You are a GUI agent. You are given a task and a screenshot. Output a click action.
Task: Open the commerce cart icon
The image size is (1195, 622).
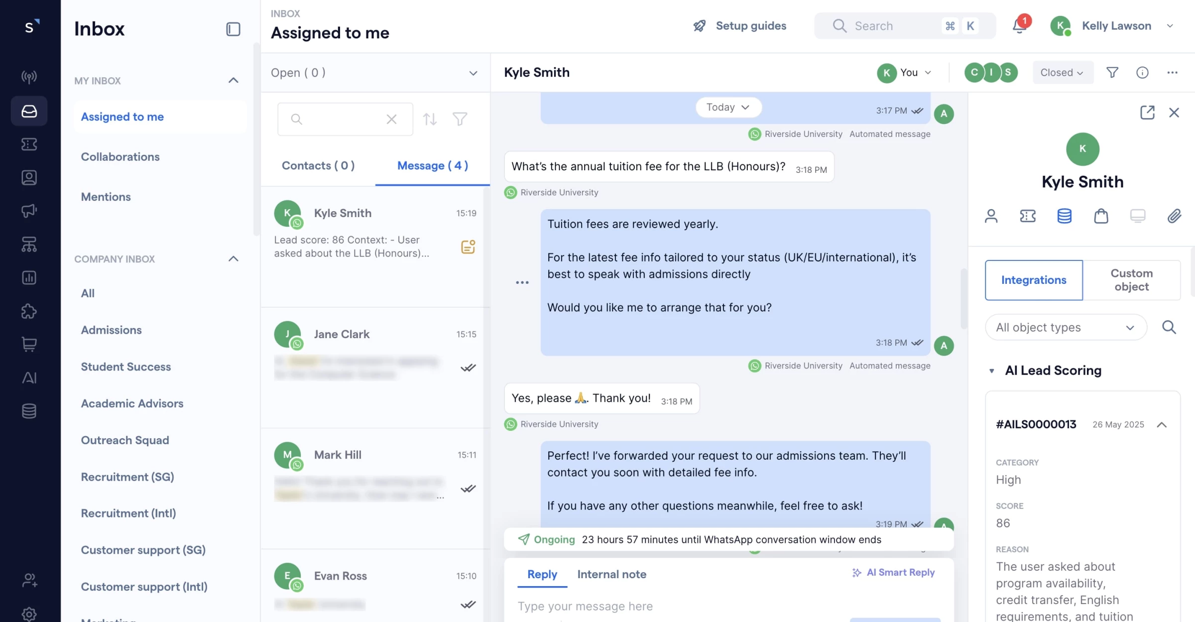tap(29, 345)
